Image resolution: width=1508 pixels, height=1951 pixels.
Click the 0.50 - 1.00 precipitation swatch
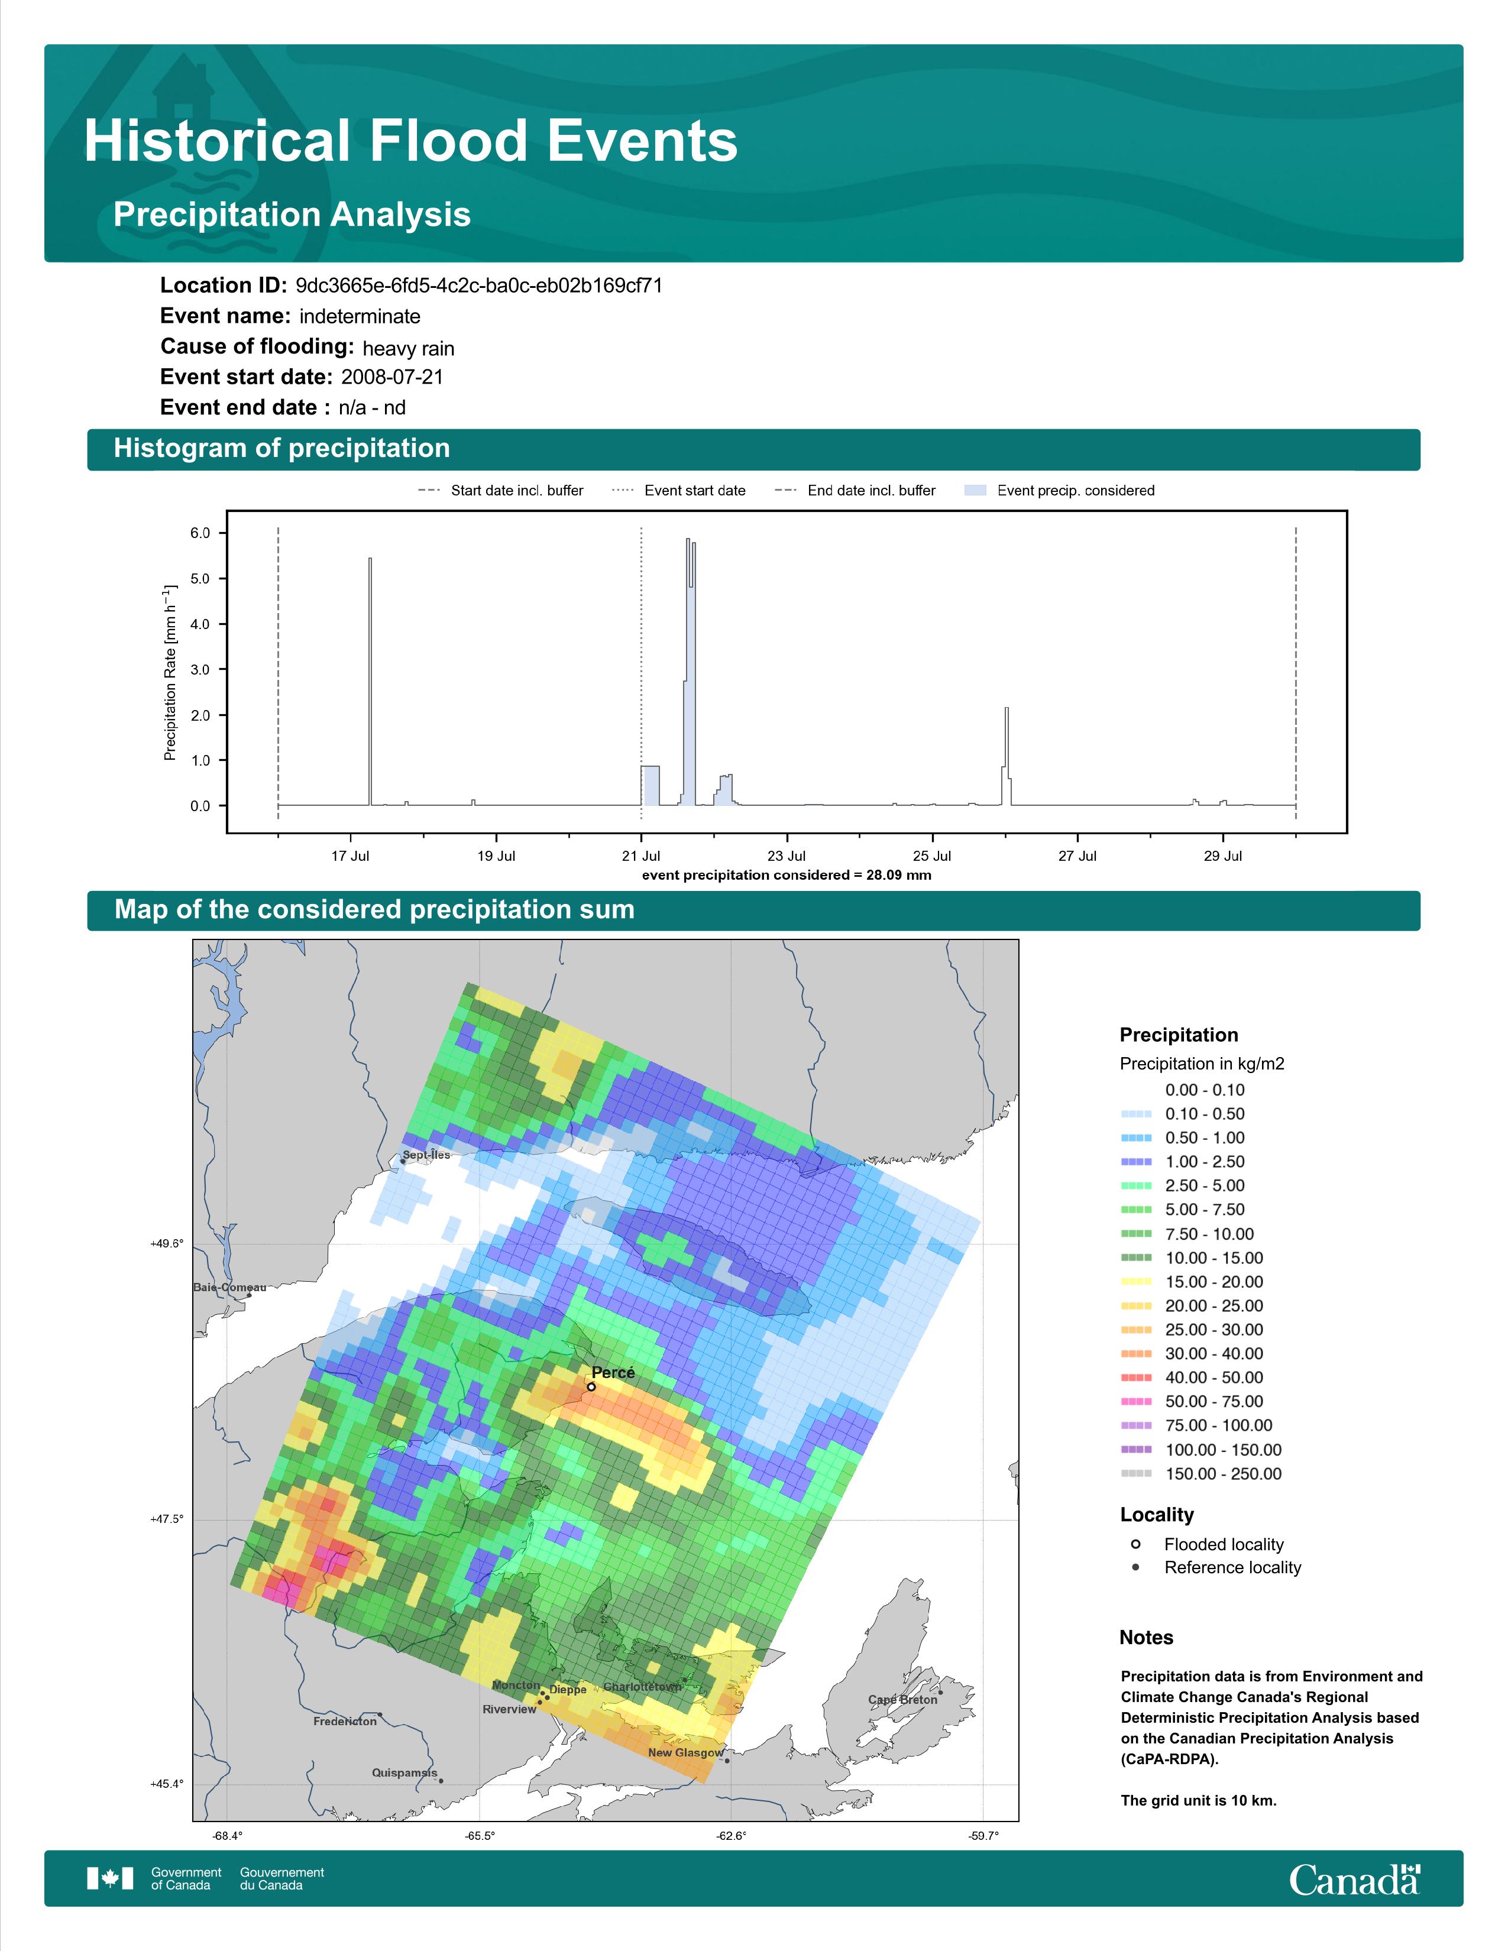(x=1137, y=1138)
